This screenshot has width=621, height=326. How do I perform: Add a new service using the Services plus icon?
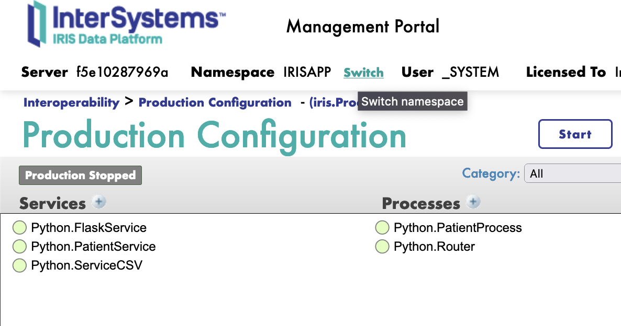point(99,202)
